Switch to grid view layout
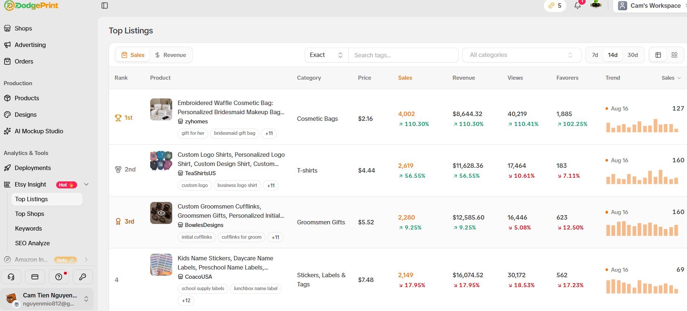Screen dimensions: 687x311 pos(675,55)
